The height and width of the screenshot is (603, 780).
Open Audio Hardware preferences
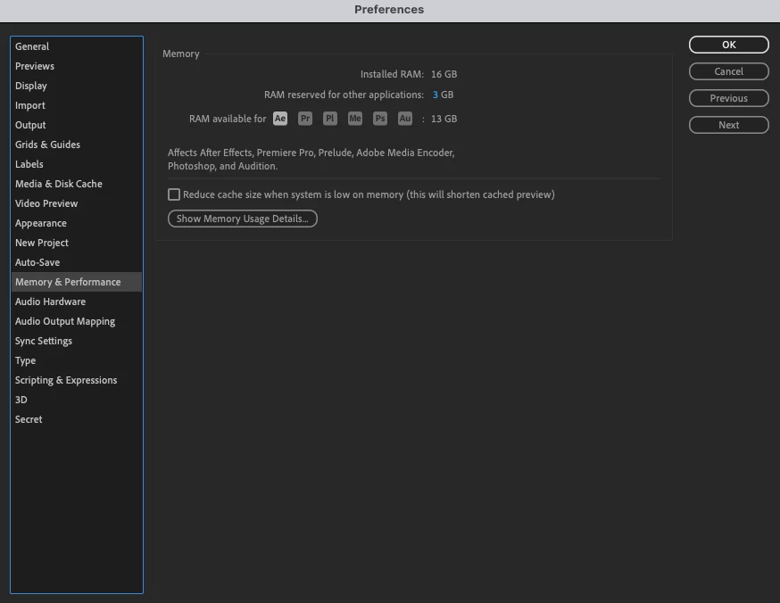point(77,301)
